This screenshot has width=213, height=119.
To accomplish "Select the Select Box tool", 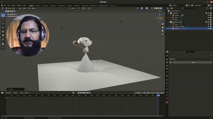I will (3, 16).
